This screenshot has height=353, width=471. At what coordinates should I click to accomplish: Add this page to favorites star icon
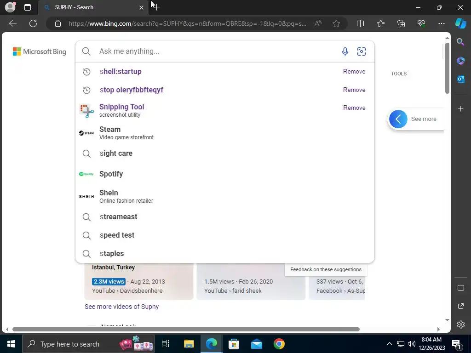(x=336, y=23)
